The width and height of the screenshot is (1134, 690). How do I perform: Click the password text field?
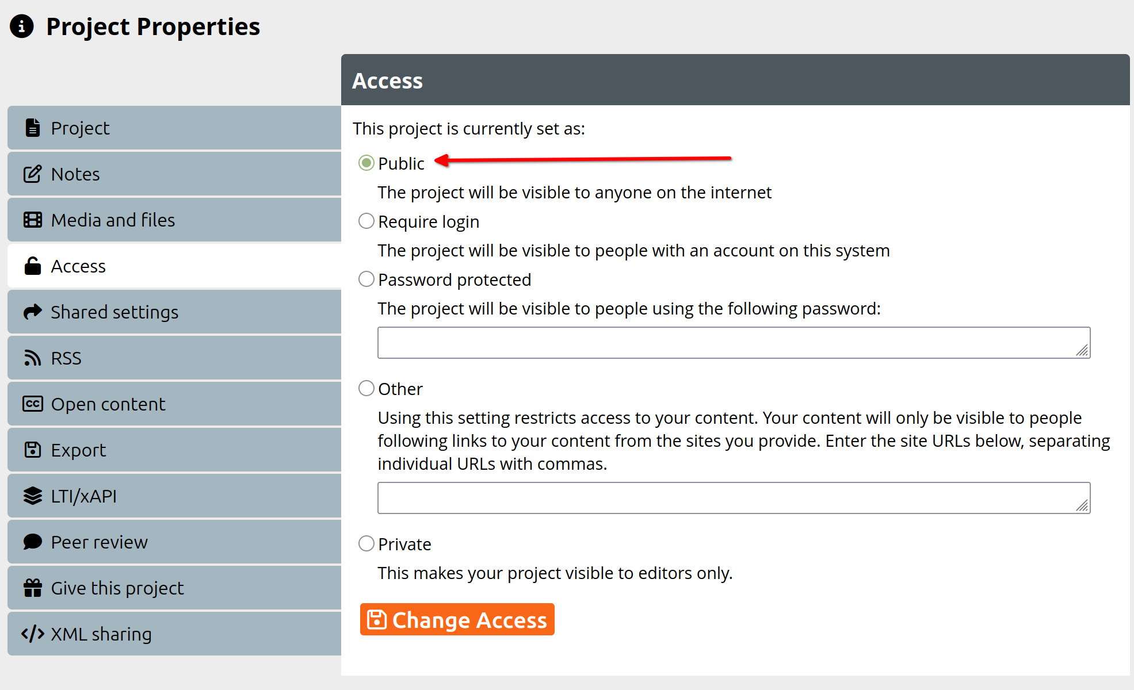tap(733, 343)
